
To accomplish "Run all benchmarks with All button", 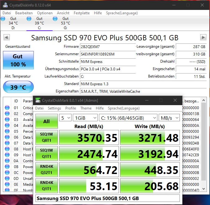I will click(47, 121).
